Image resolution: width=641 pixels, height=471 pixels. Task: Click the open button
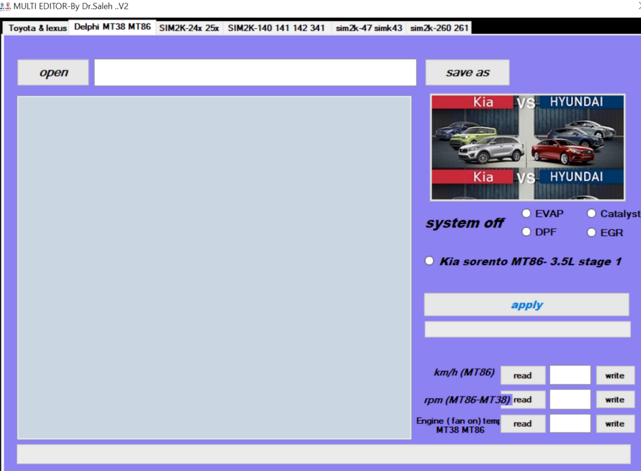53,72
